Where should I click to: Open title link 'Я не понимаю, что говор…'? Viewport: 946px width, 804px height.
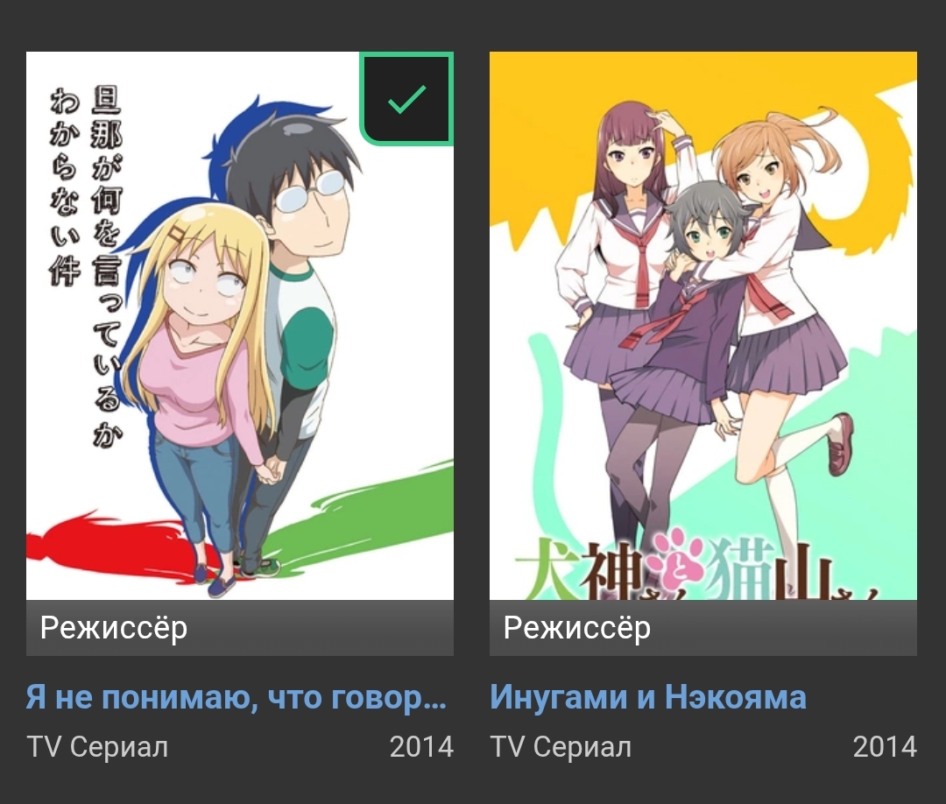click(236, 697)
